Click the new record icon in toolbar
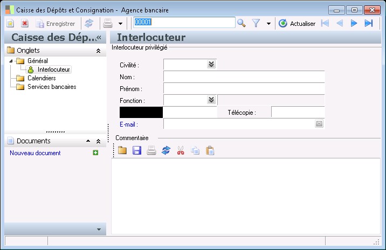 click(10, 24)
